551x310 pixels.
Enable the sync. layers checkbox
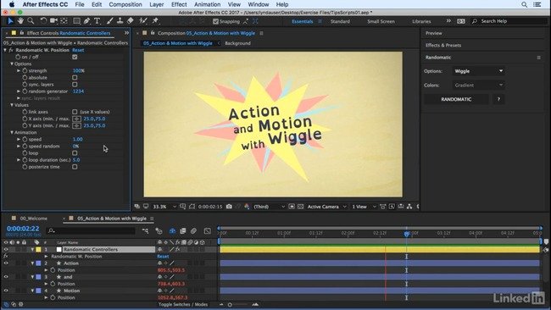click(75, 84)
